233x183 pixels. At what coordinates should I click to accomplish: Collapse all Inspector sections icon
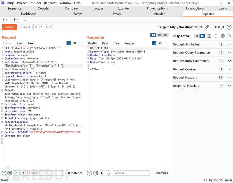coord(216,36)
